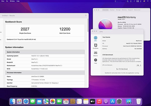
Task: Click the Run CPU Benchmark button
Action: pyautogui.click(x=122, y=69)
